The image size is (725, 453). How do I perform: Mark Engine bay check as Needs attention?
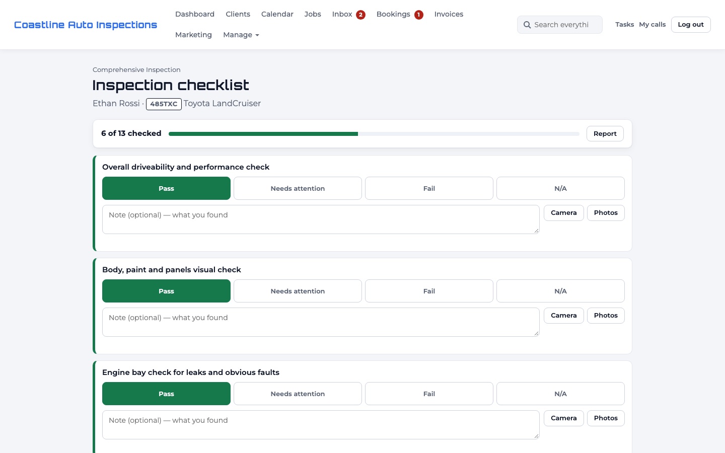tap(298, 394)
